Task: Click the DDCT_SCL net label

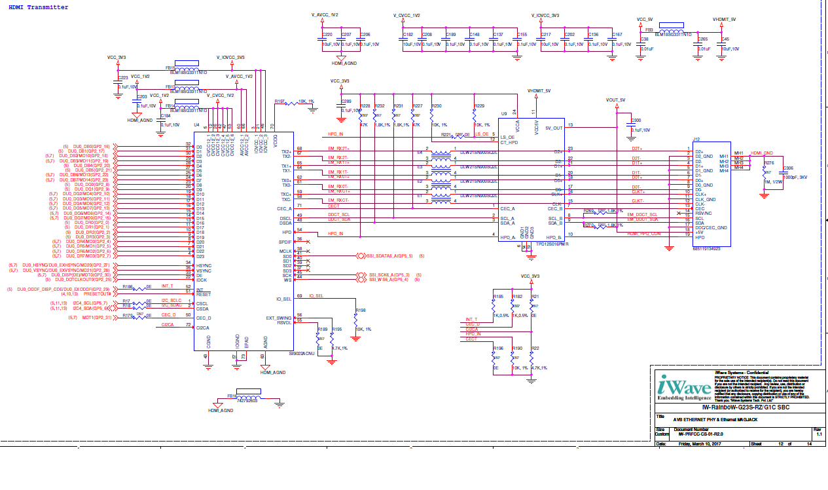Action: pos(339,214)
